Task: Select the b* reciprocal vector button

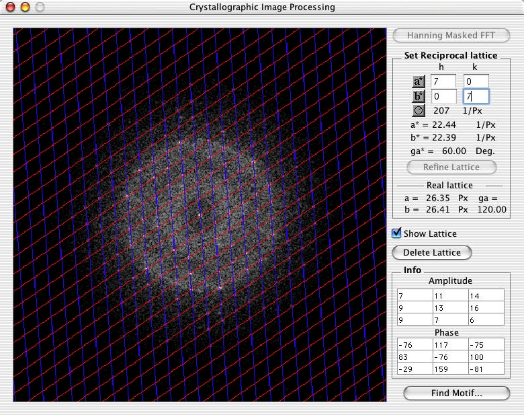Action: [419, 96]
